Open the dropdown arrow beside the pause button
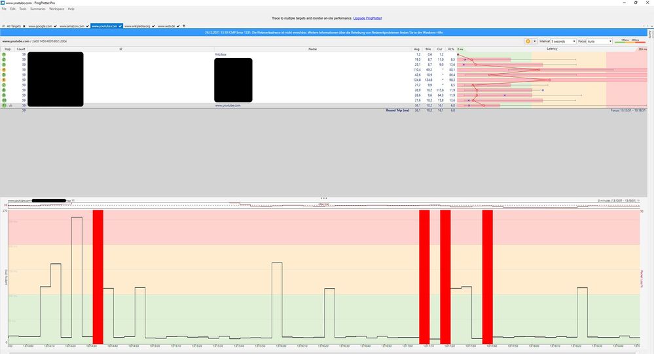654x354 pixels. 534,41
